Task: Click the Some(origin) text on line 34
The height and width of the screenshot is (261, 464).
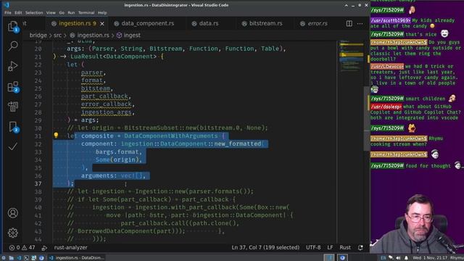Action: click(117, 159)
